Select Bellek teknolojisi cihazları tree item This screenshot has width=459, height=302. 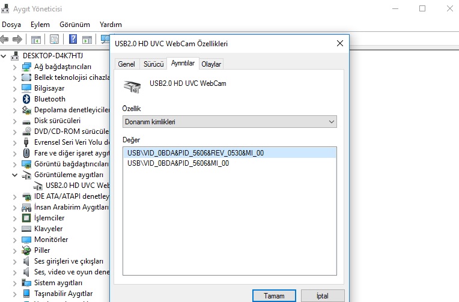[x=71, y=77]
